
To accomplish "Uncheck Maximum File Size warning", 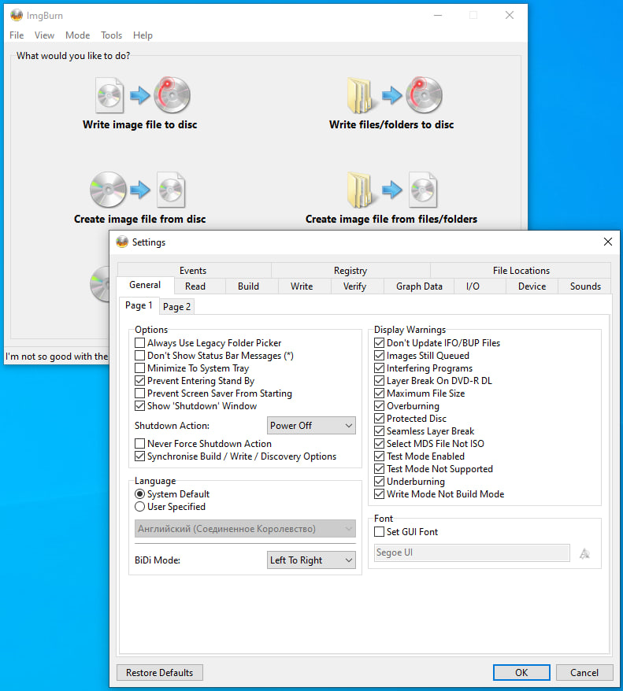I will (x=379, y=393).
